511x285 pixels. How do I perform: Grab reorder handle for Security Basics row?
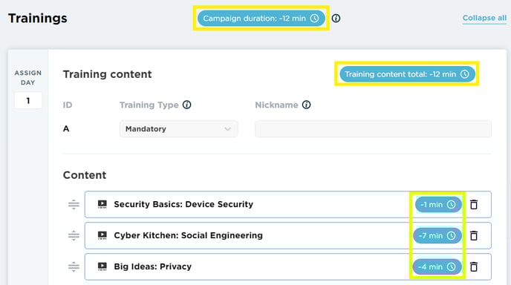tap(74, 205)
